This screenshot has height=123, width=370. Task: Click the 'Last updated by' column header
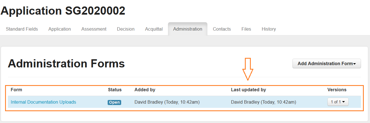click(x=249, y=90)
